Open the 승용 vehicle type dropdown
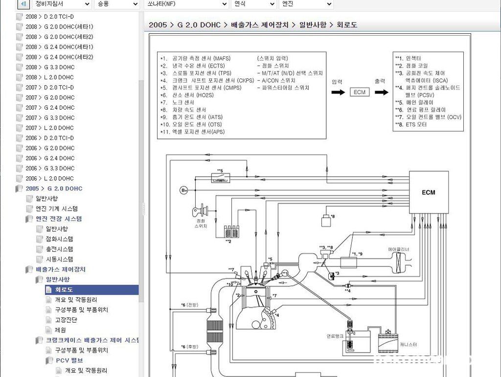The image size is (501, 377). (117, 4)
